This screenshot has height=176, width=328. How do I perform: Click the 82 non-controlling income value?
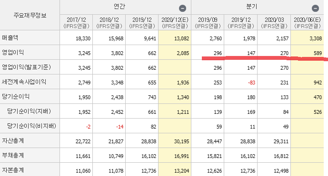(x=154, y=127)
